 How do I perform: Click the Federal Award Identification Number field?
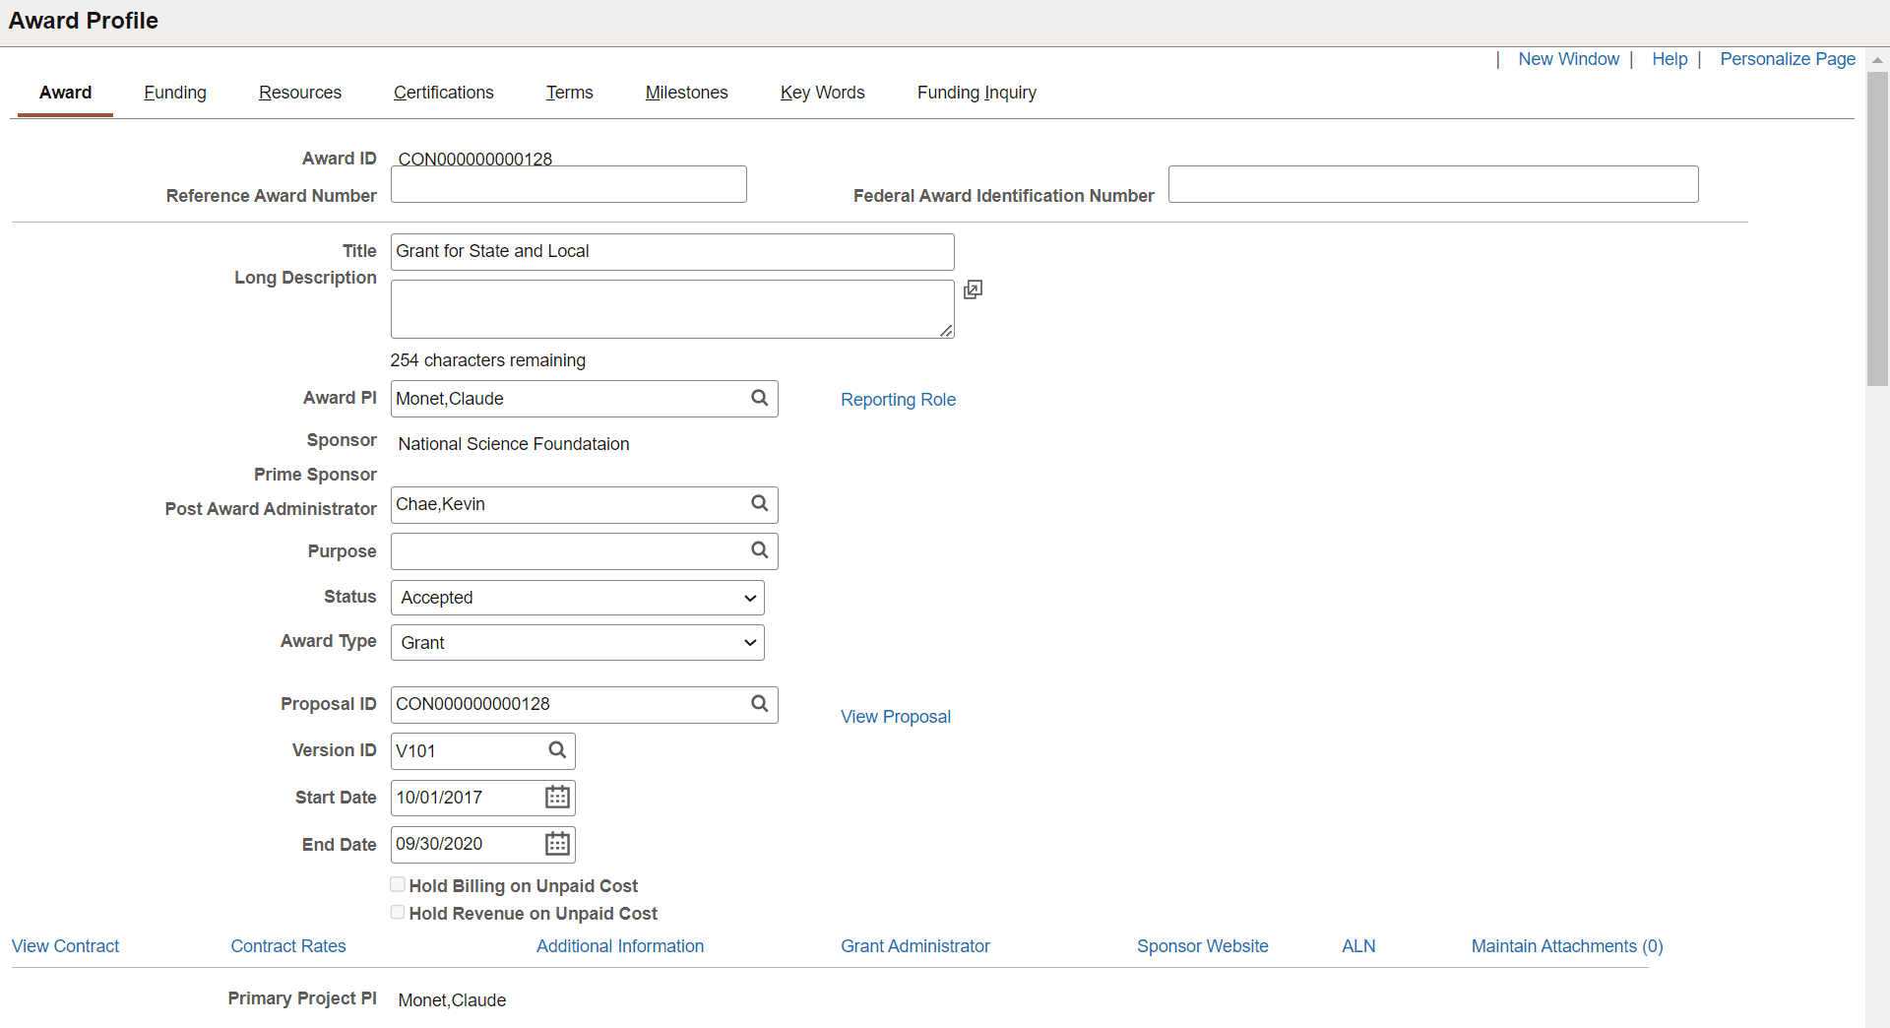pyautogui.click(x=1433, y=184)
